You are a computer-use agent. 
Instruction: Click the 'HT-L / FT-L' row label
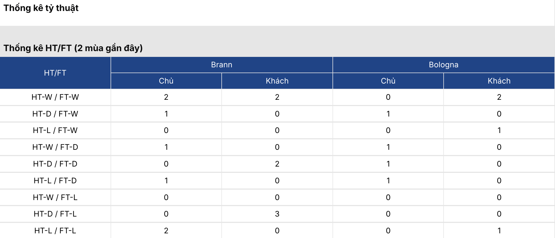(55, 231)
